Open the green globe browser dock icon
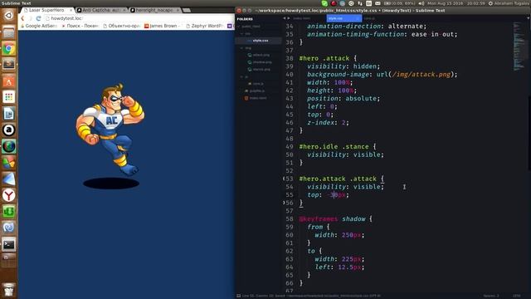The width and height of the screenshot is (531, 299). [9, 146]
